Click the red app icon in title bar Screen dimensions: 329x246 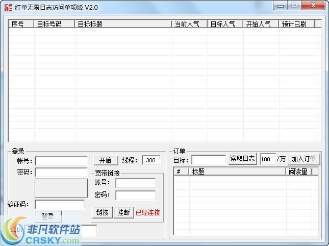8,7
